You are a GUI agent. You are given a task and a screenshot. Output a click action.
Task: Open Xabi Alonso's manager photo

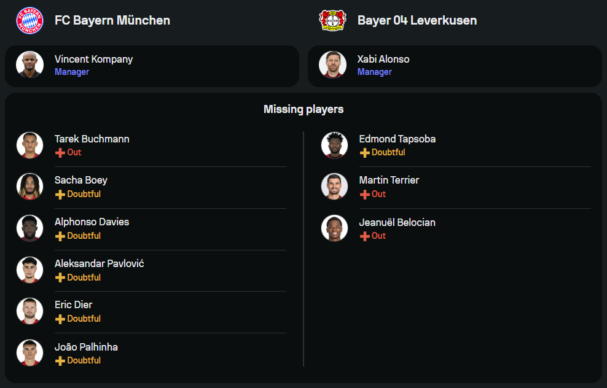(x=332, y=64)
